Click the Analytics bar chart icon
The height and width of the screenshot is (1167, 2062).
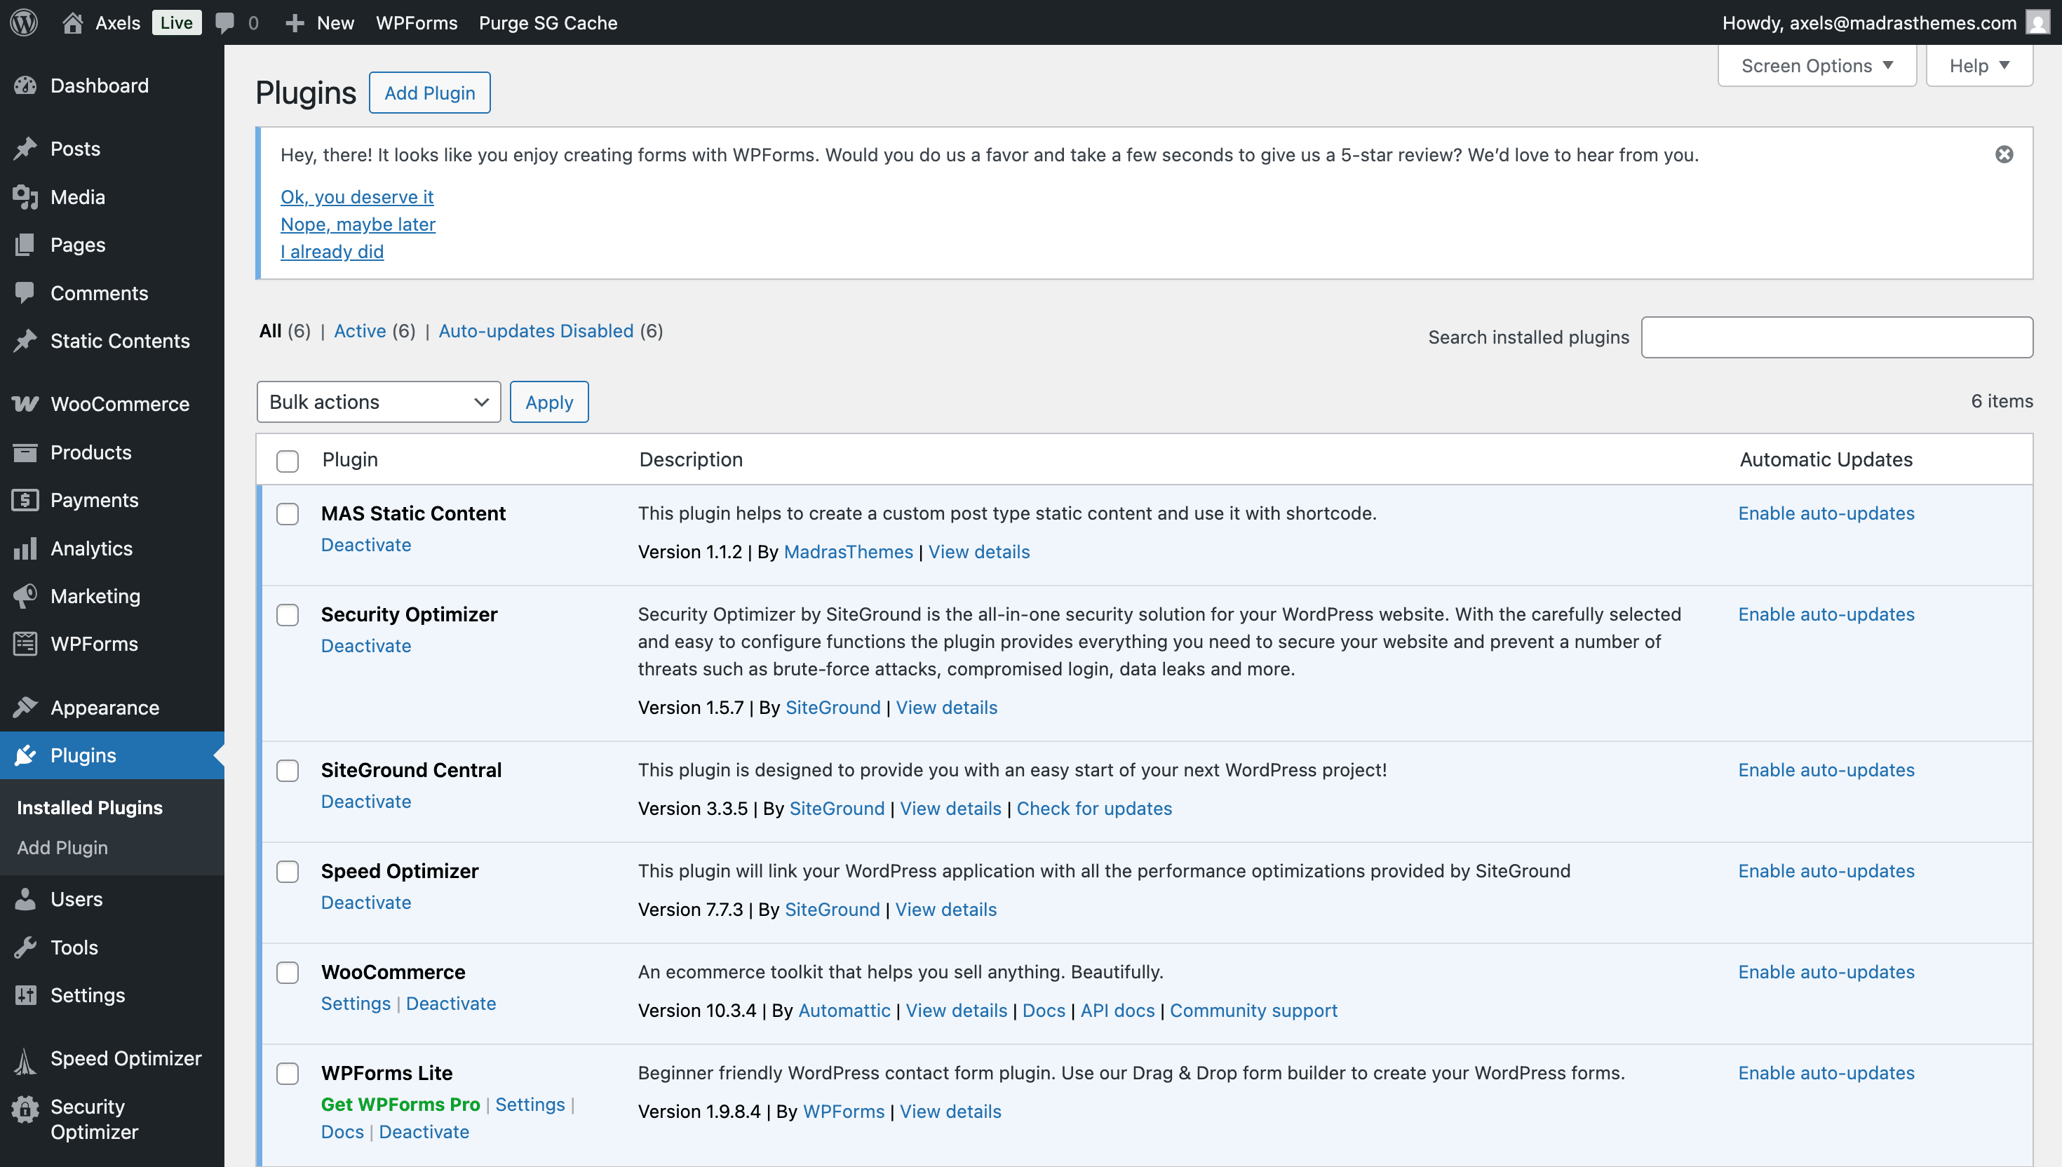click(26, 548)
